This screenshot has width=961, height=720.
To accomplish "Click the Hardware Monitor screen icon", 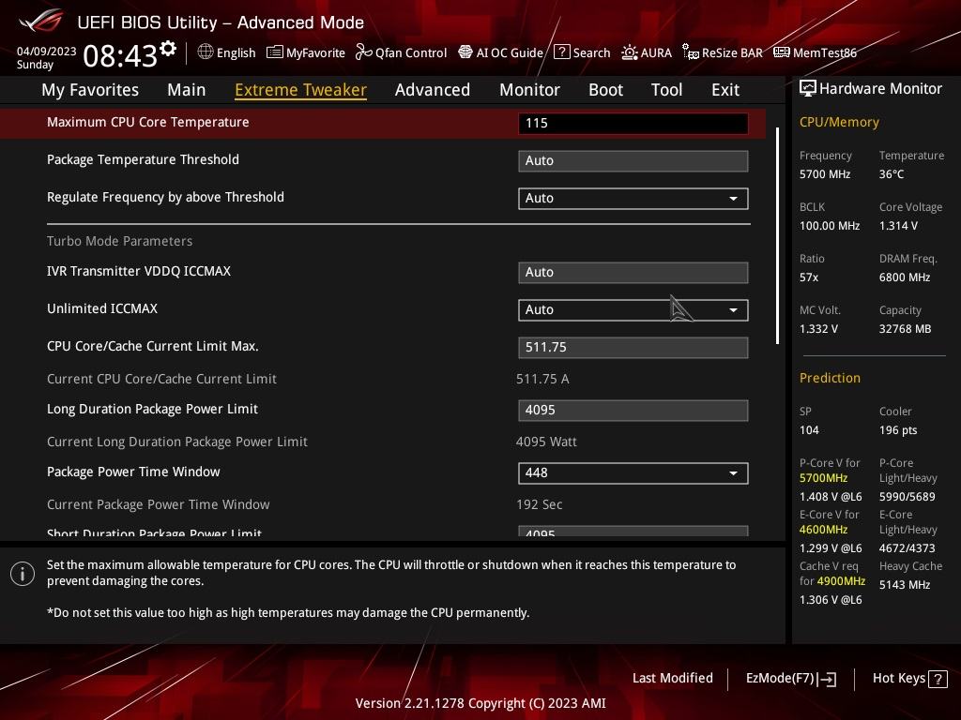I will click(x=808, y=89).
